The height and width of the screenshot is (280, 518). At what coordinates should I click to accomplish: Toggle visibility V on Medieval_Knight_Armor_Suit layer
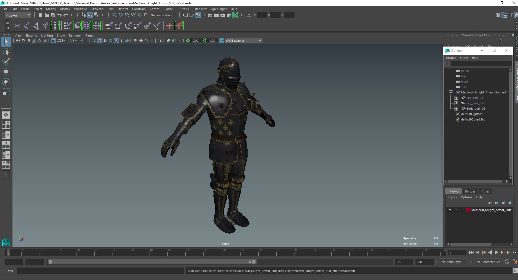tap(450, 210)
